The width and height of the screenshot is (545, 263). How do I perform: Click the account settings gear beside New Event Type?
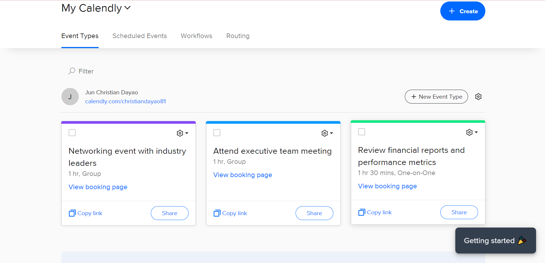point(478,97)
